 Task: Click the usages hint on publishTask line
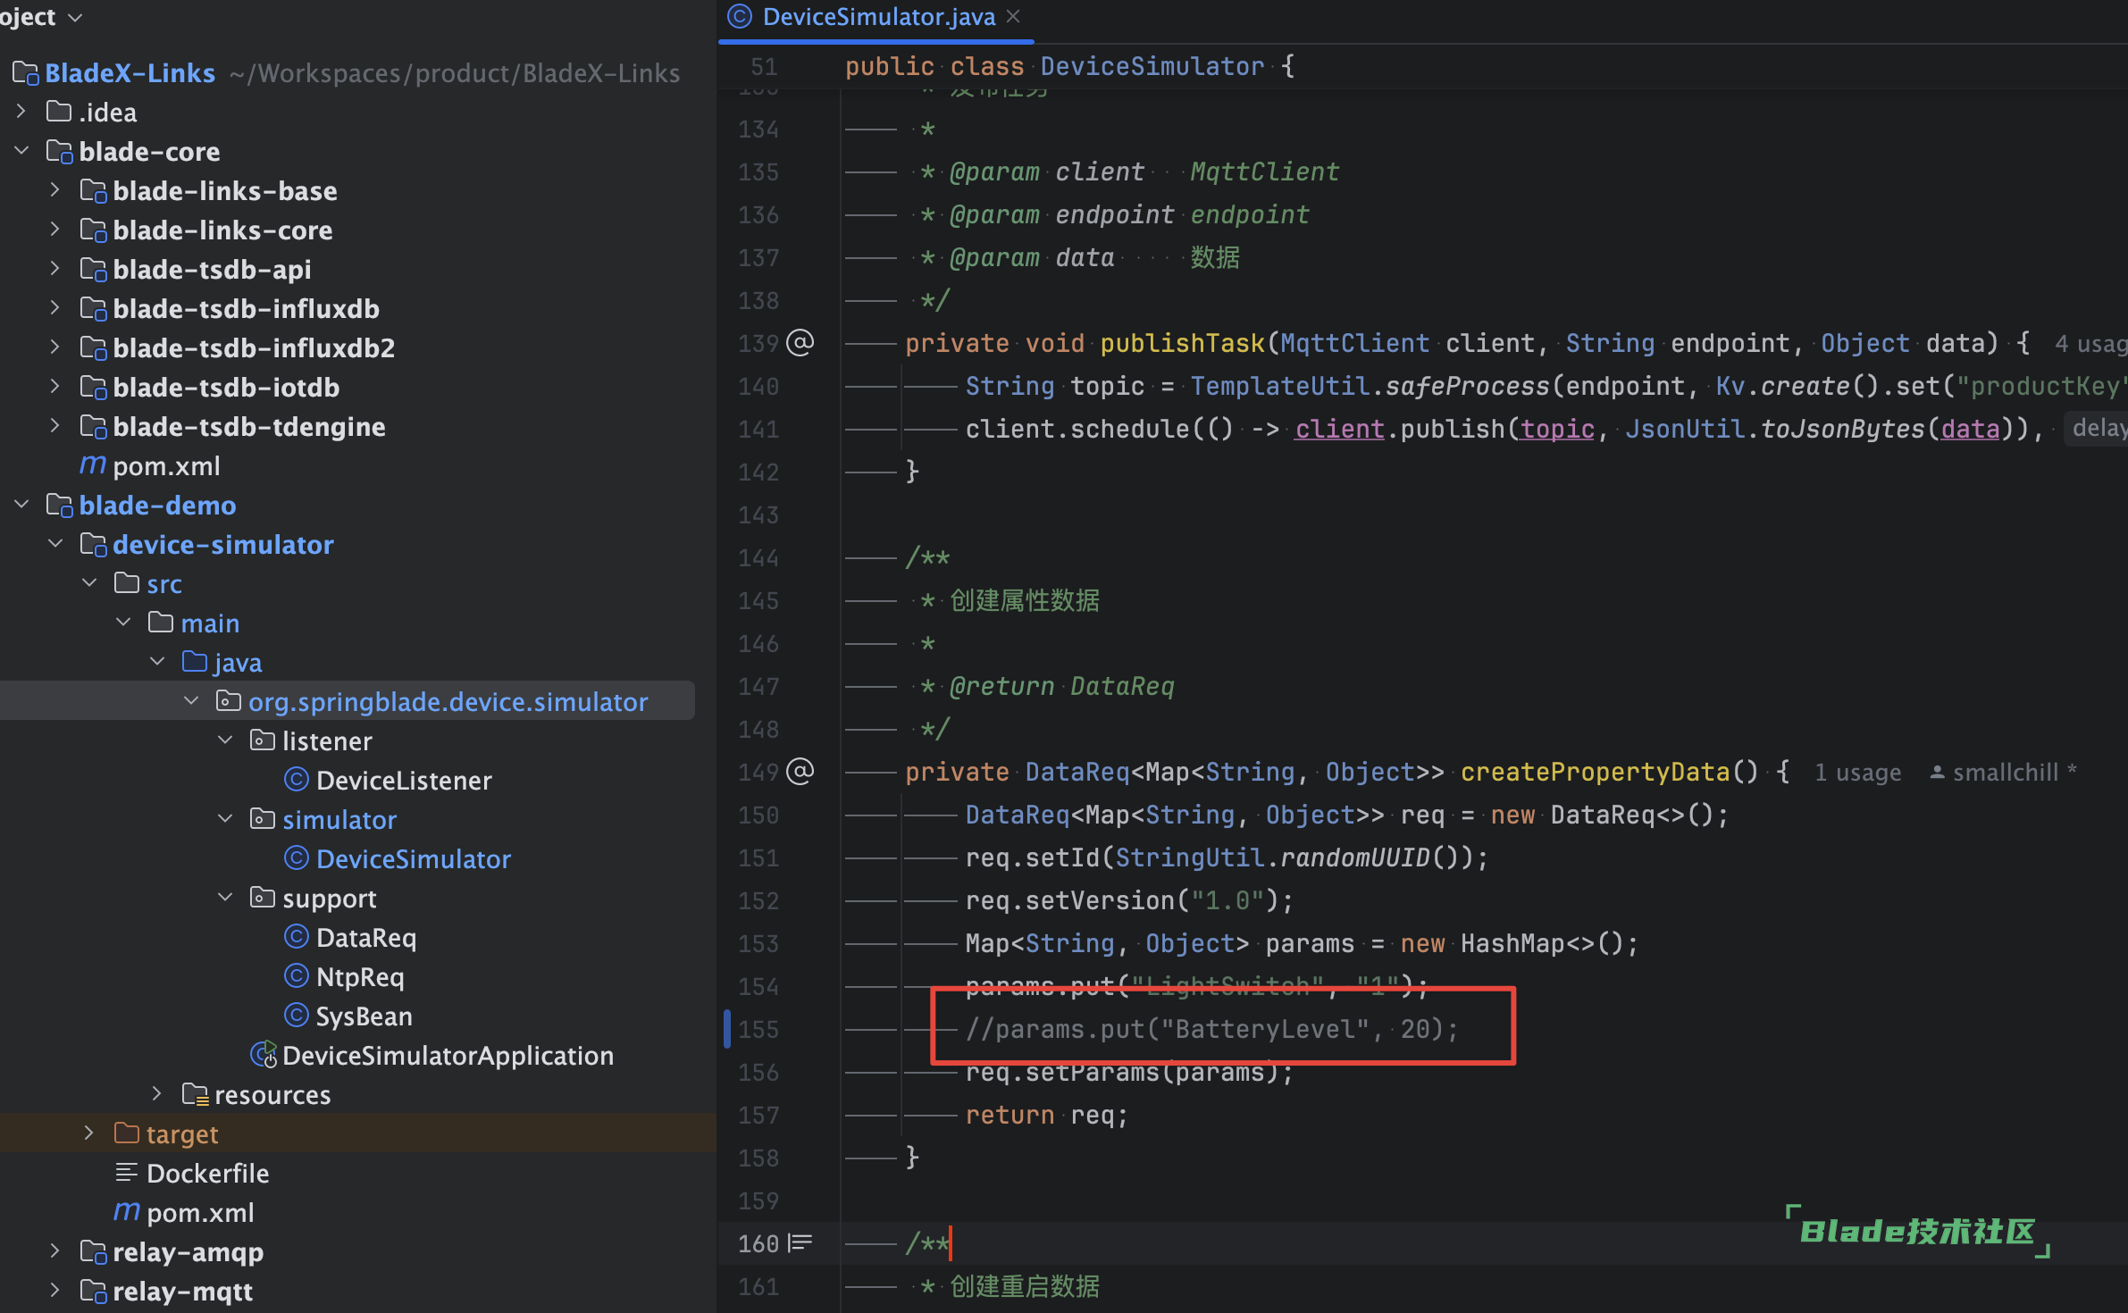(2090, 344)
